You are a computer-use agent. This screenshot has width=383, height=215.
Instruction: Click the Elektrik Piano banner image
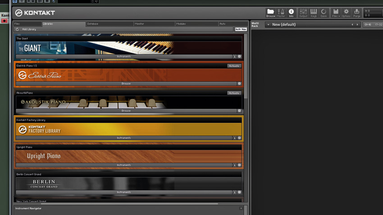pyautogui.click(x=129, y=75)
